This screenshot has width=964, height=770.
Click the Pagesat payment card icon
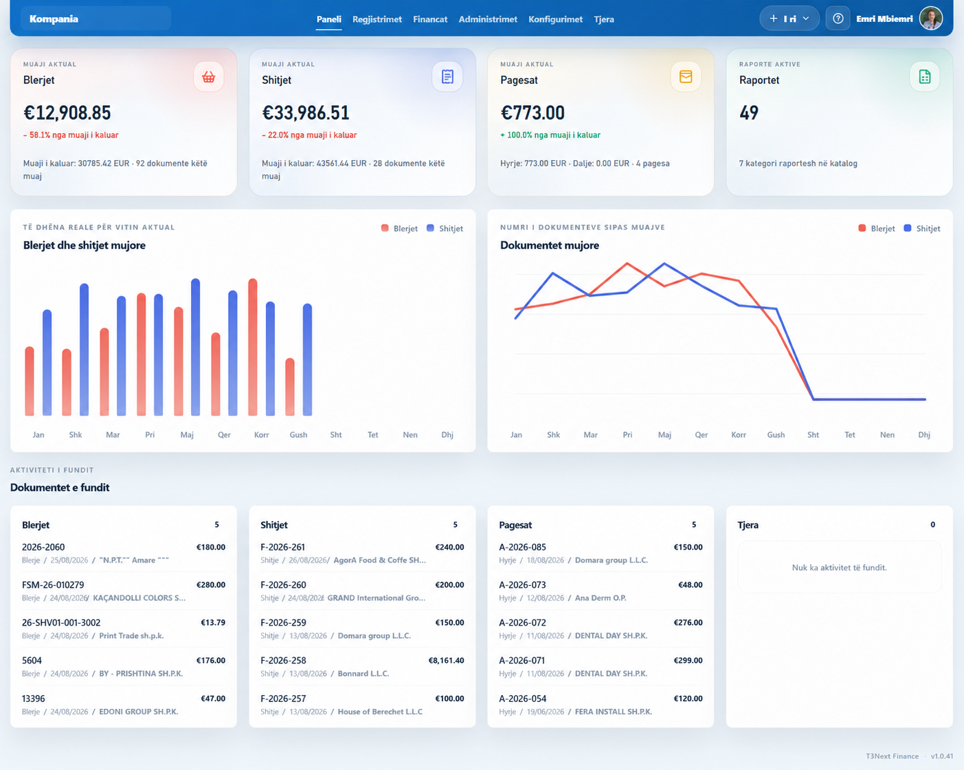pyautogui.click(x=686, y=77)
